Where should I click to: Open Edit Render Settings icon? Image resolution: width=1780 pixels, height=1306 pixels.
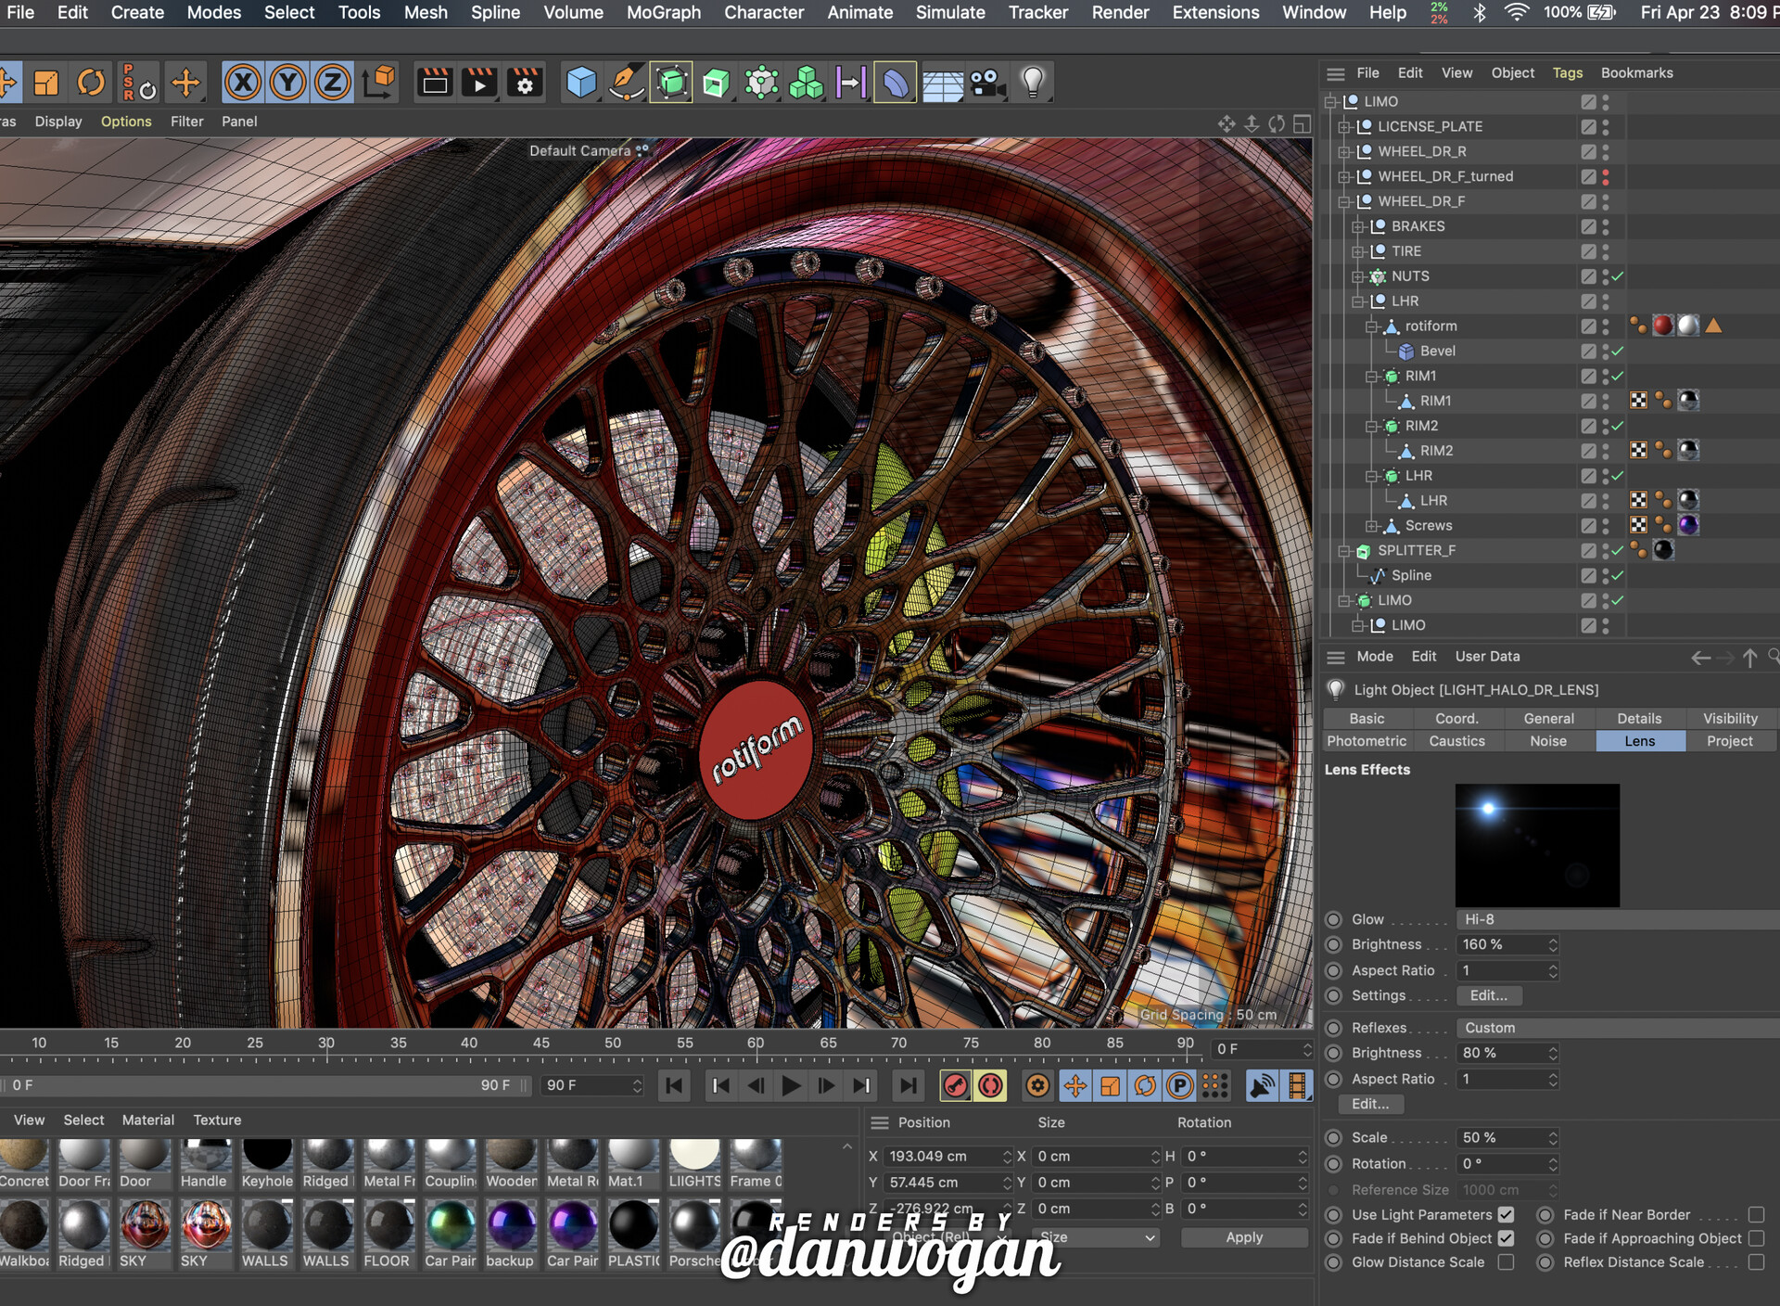[x=525, y=83]
